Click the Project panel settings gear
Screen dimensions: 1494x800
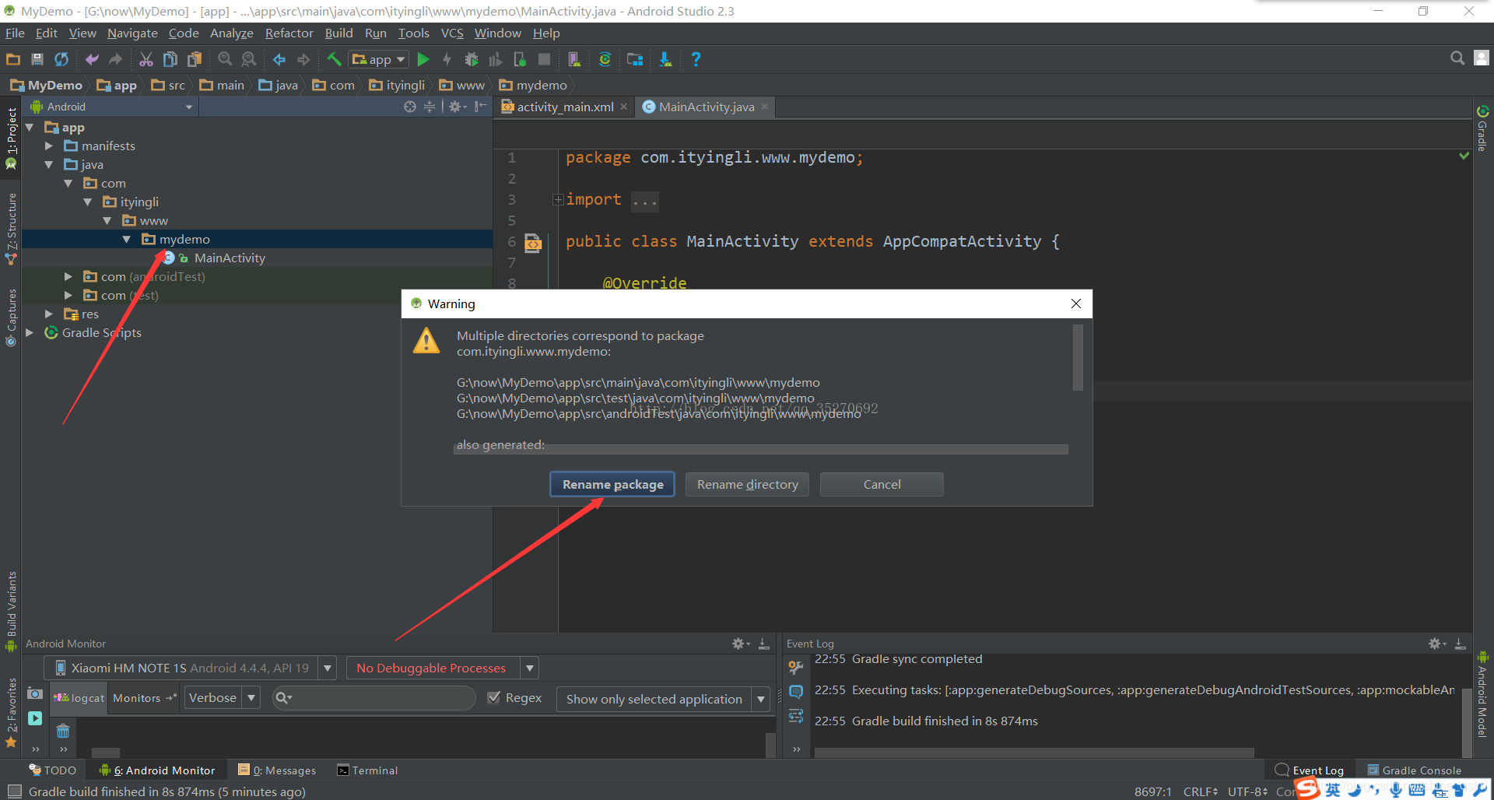(x=457, y=107)
